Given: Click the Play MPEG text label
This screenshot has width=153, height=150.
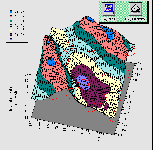Looking at the screenshot, I should [109, 19].
